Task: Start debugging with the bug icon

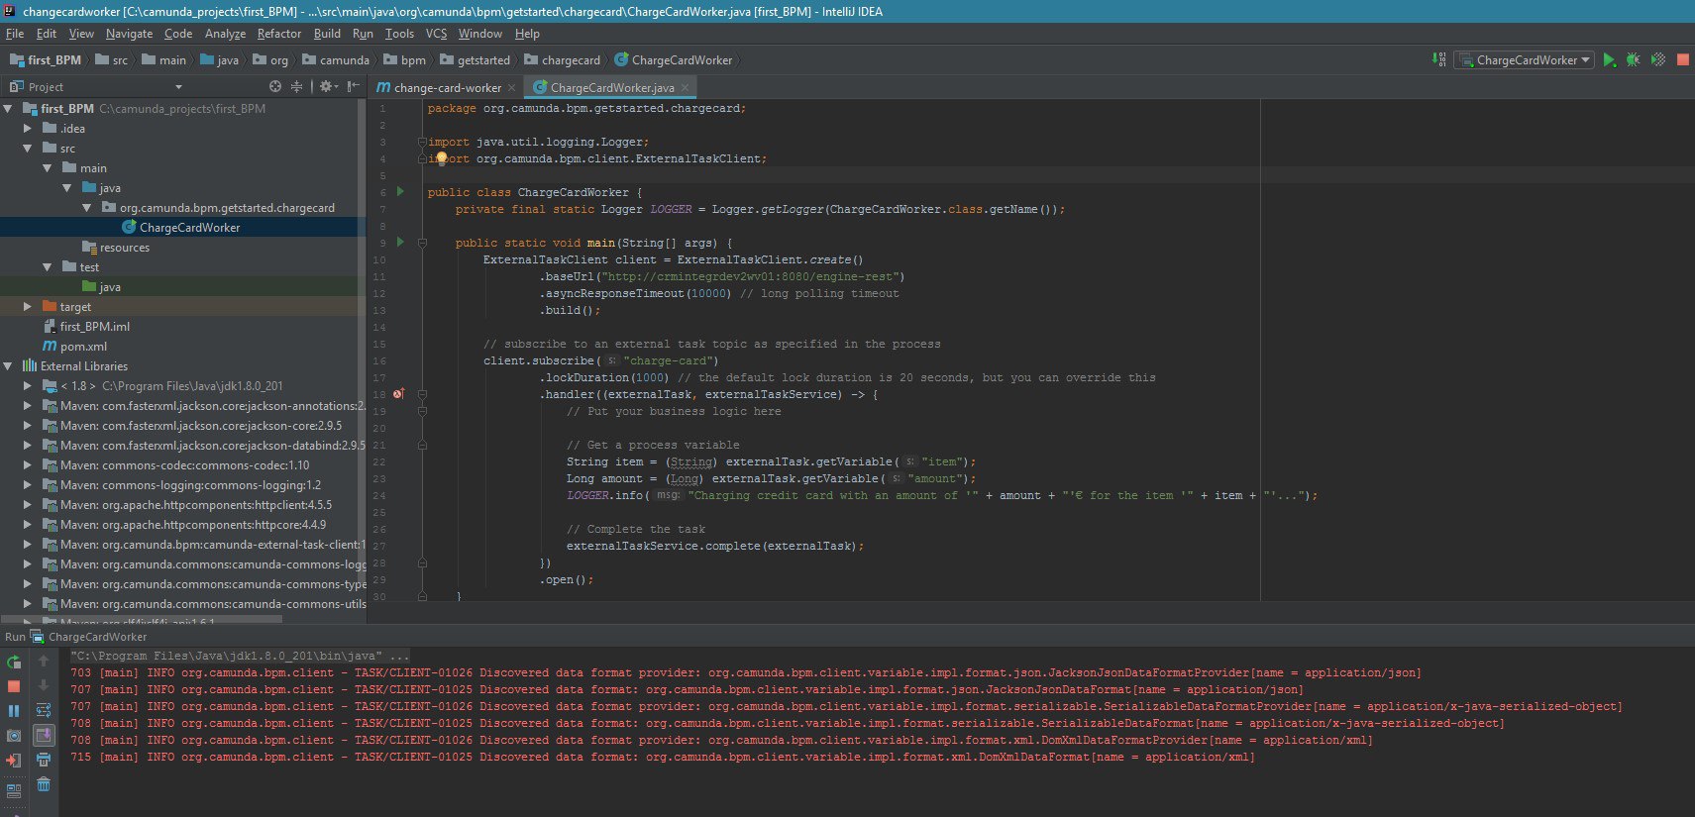Action: click(1634, 60)
